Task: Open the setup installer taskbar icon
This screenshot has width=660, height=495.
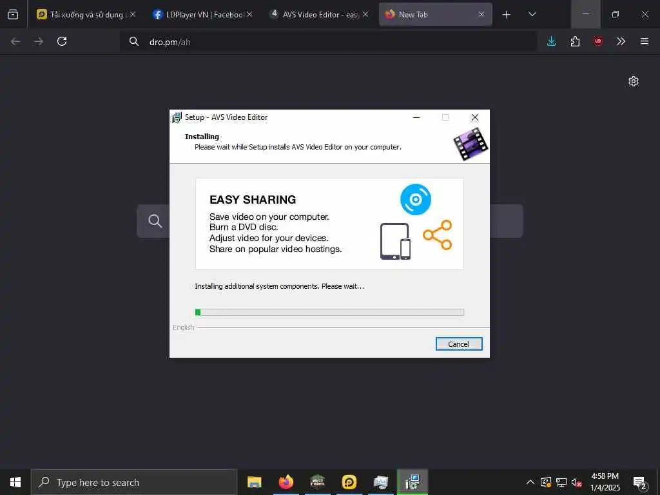Action: click(x=412, y=482)
